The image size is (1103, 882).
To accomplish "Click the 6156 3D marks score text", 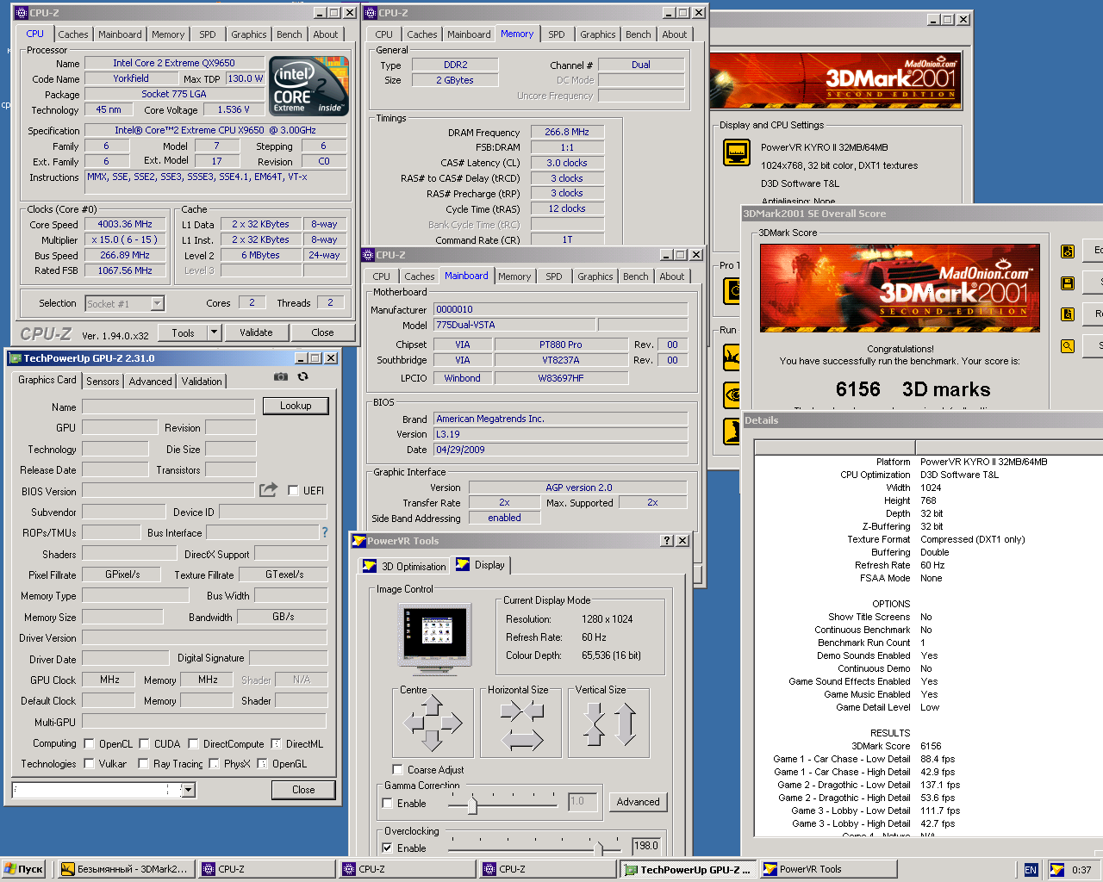I will click(913, 389).
